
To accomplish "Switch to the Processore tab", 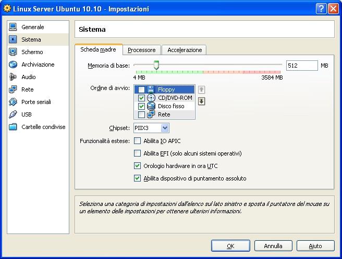I will (x=142, y=50).
